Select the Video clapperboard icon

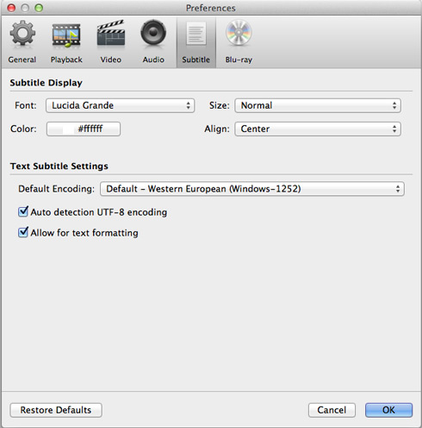111,33
